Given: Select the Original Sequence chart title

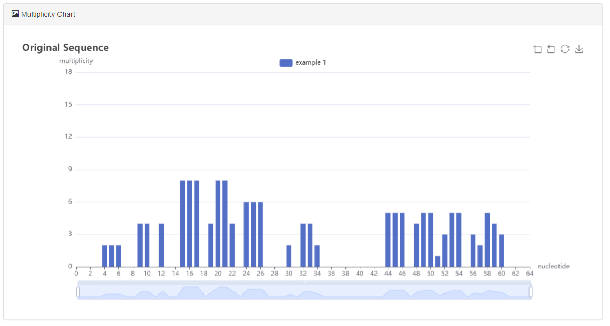Looking at the screenshot, I should (x=65, y=47).
